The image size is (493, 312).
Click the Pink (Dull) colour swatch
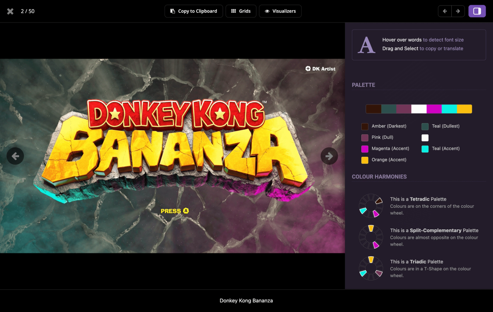[365, 138]
